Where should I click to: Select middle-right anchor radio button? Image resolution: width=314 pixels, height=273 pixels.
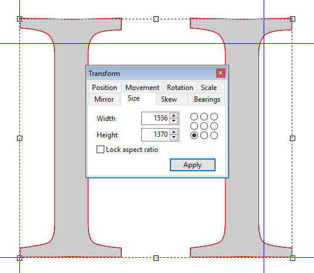click(x=214, y=126)
